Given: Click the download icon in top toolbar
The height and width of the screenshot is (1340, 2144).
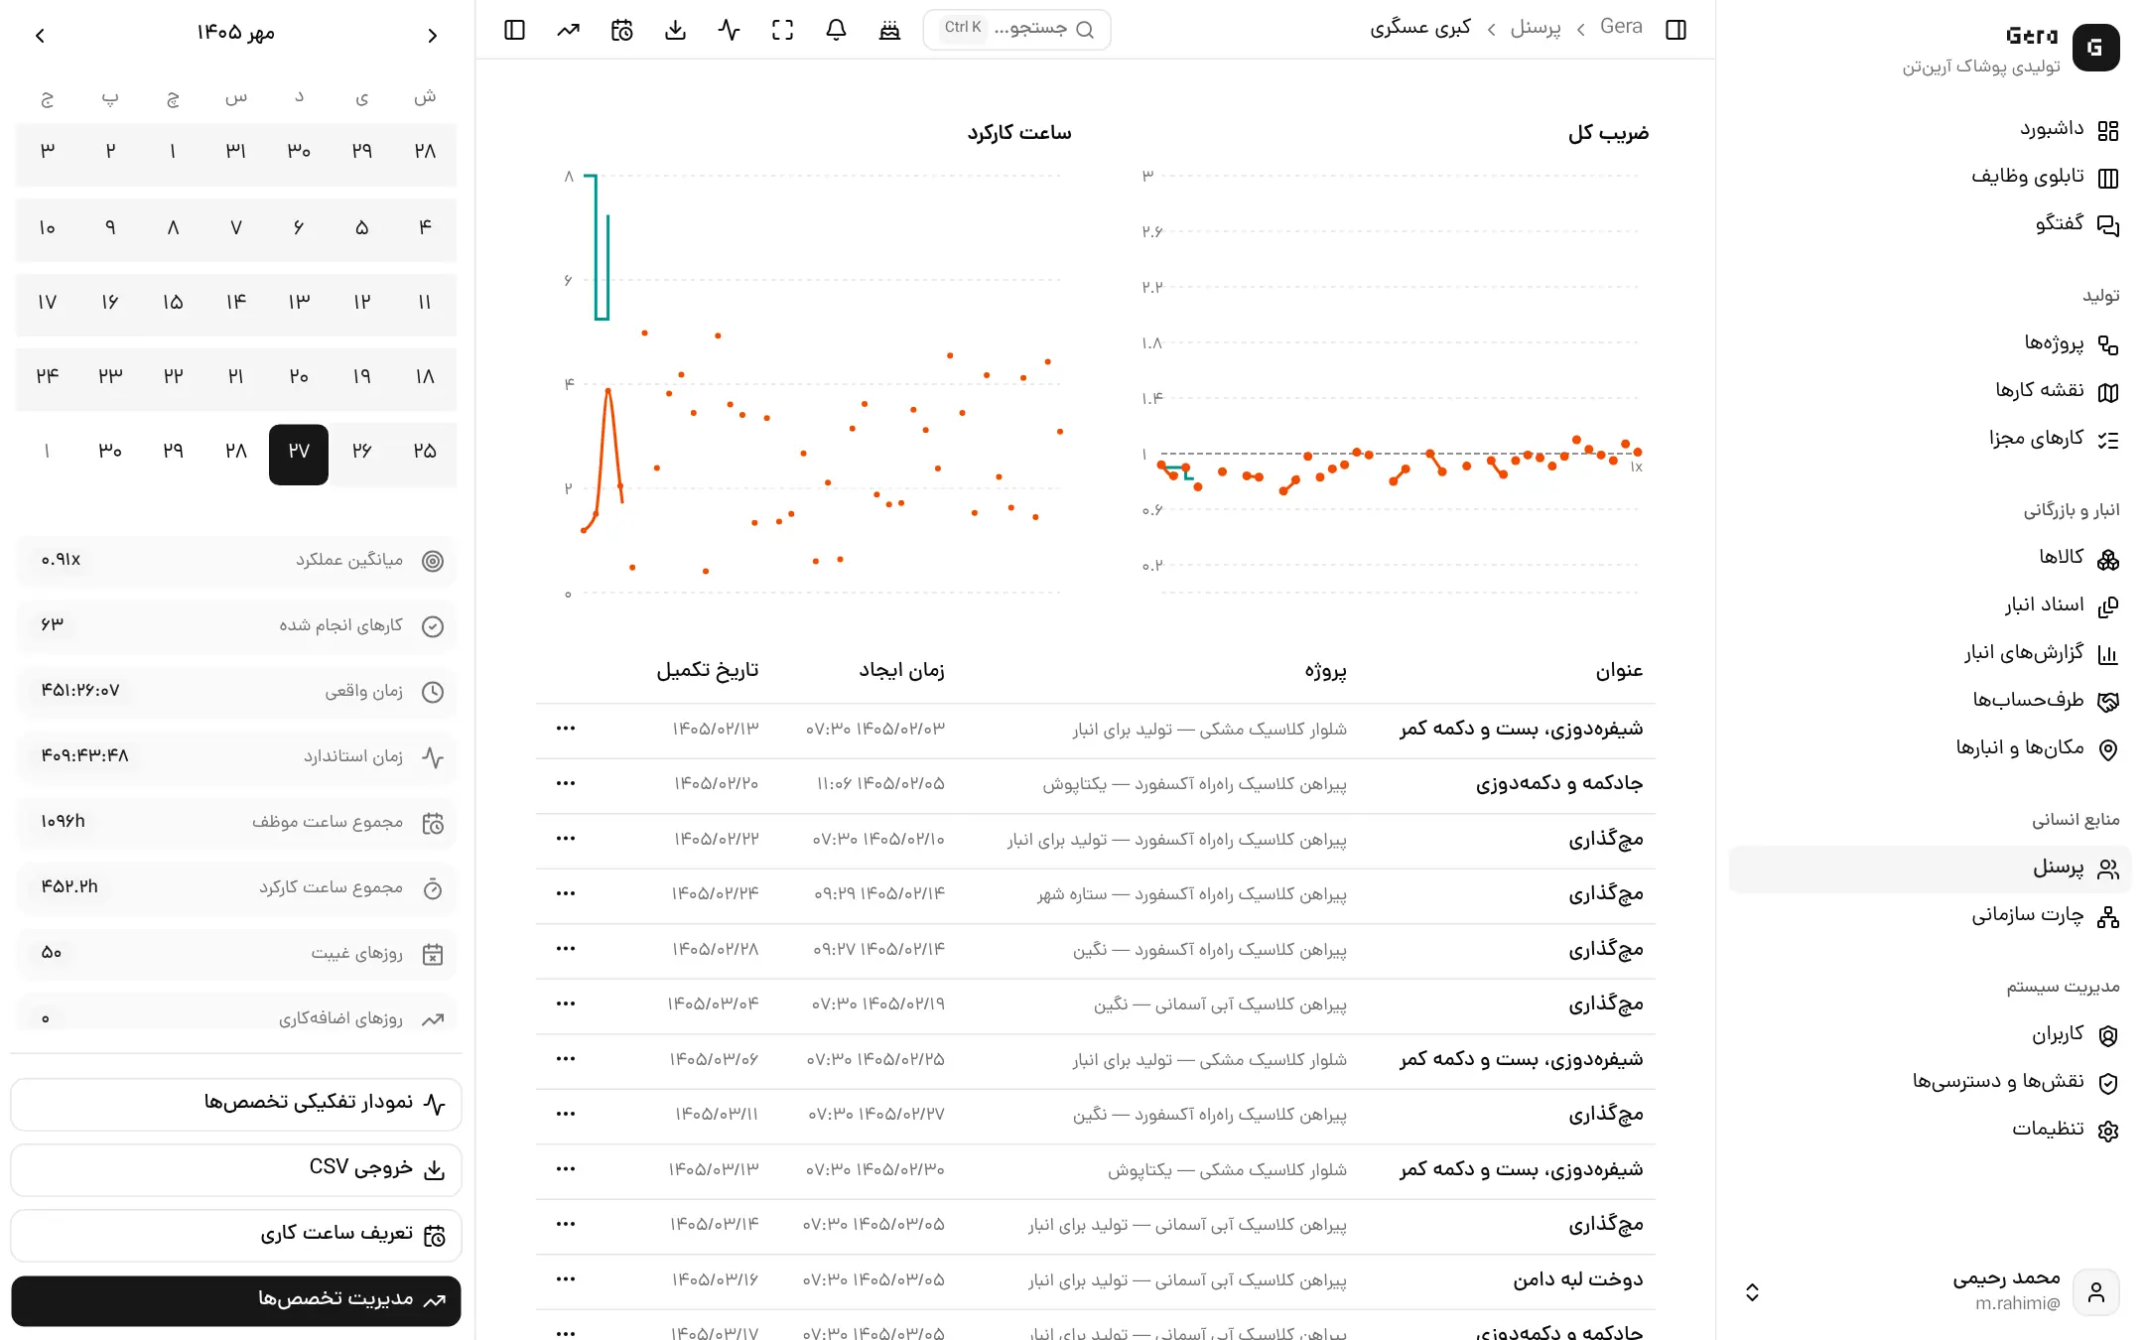Looking at the screenshot, I should (x=675, y=30).
